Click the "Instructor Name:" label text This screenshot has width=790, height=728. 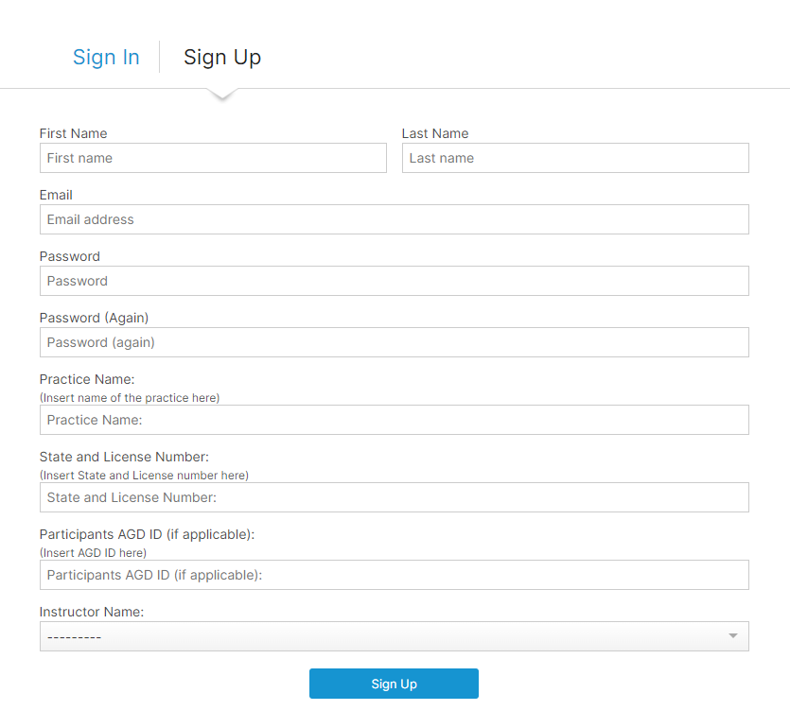[x=92, y=612]
